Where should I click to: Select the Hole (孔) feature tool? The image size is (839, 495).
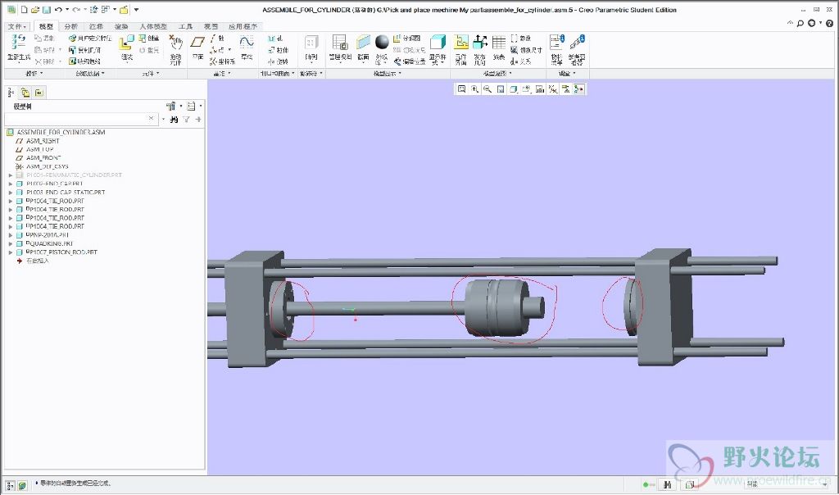(275, 38)
